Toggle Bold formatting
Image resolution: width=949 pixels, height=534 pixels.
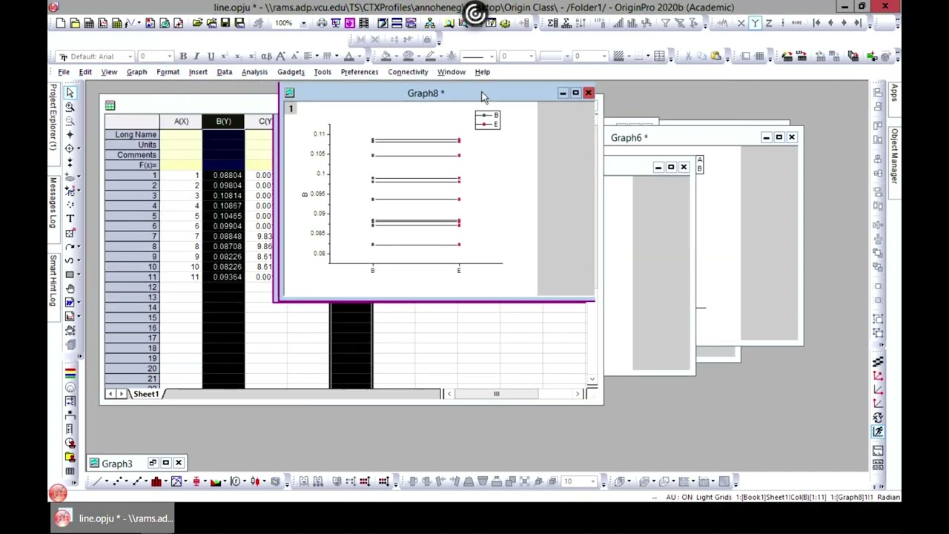pyautogui.click(x=183, y=56)
